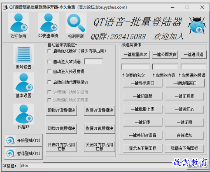
Task: Click 卸载QT语音模块 button
Action: (x=62, y=110)
